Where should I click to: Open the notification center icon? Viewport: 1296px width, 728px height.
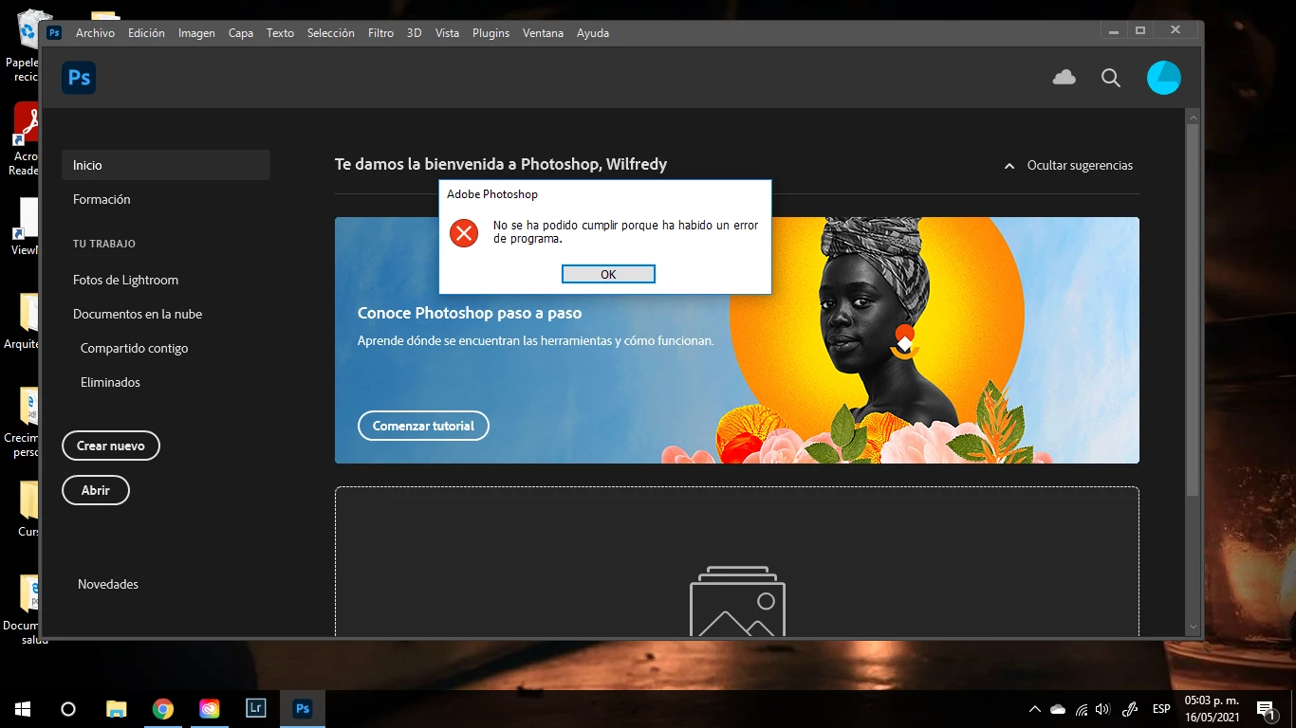point(1266,709)
